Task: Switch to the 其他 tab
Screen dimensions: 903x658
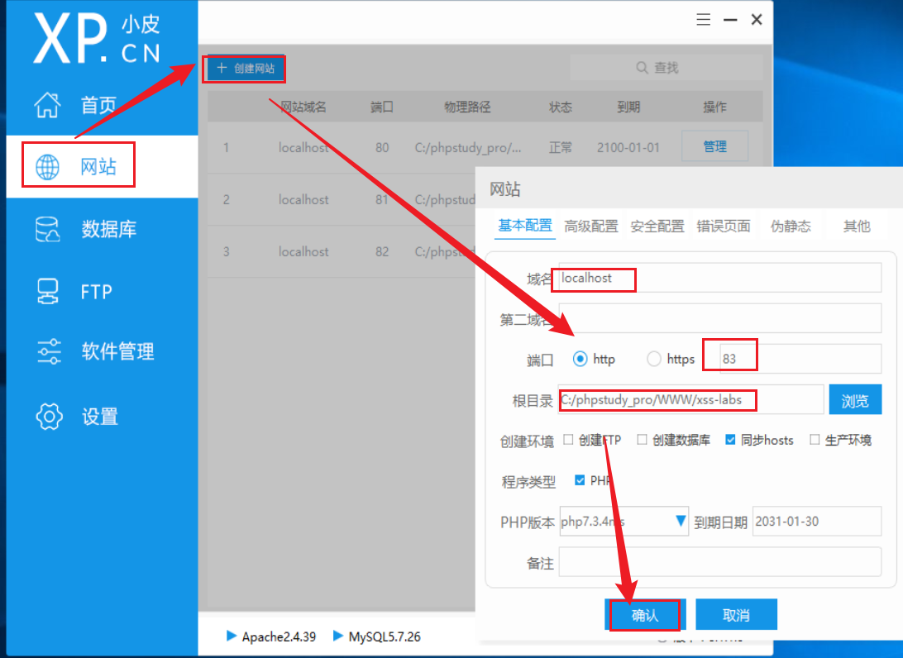Action: 857,226
